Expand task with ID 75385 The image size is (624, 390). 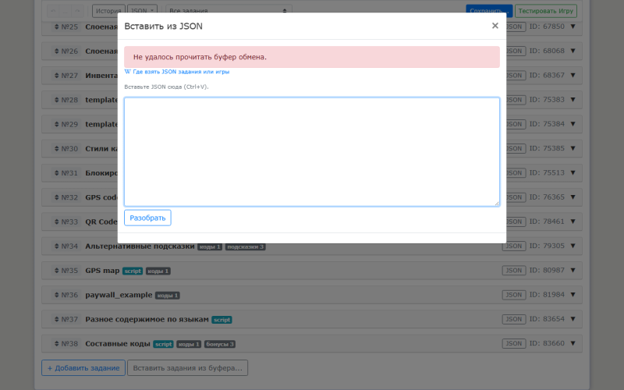[573, 148]
